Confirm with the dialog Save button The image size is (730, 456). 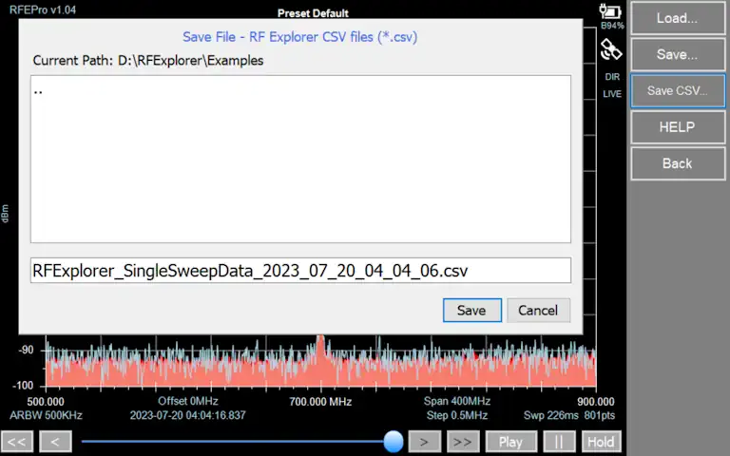click(x=471, y=310)
